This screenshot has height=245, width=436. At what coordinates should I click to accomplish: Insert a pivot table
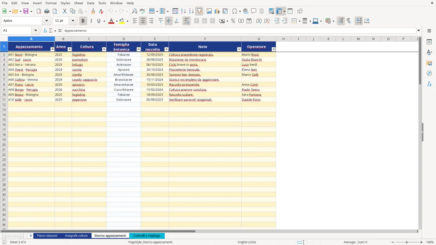point(225,11)
